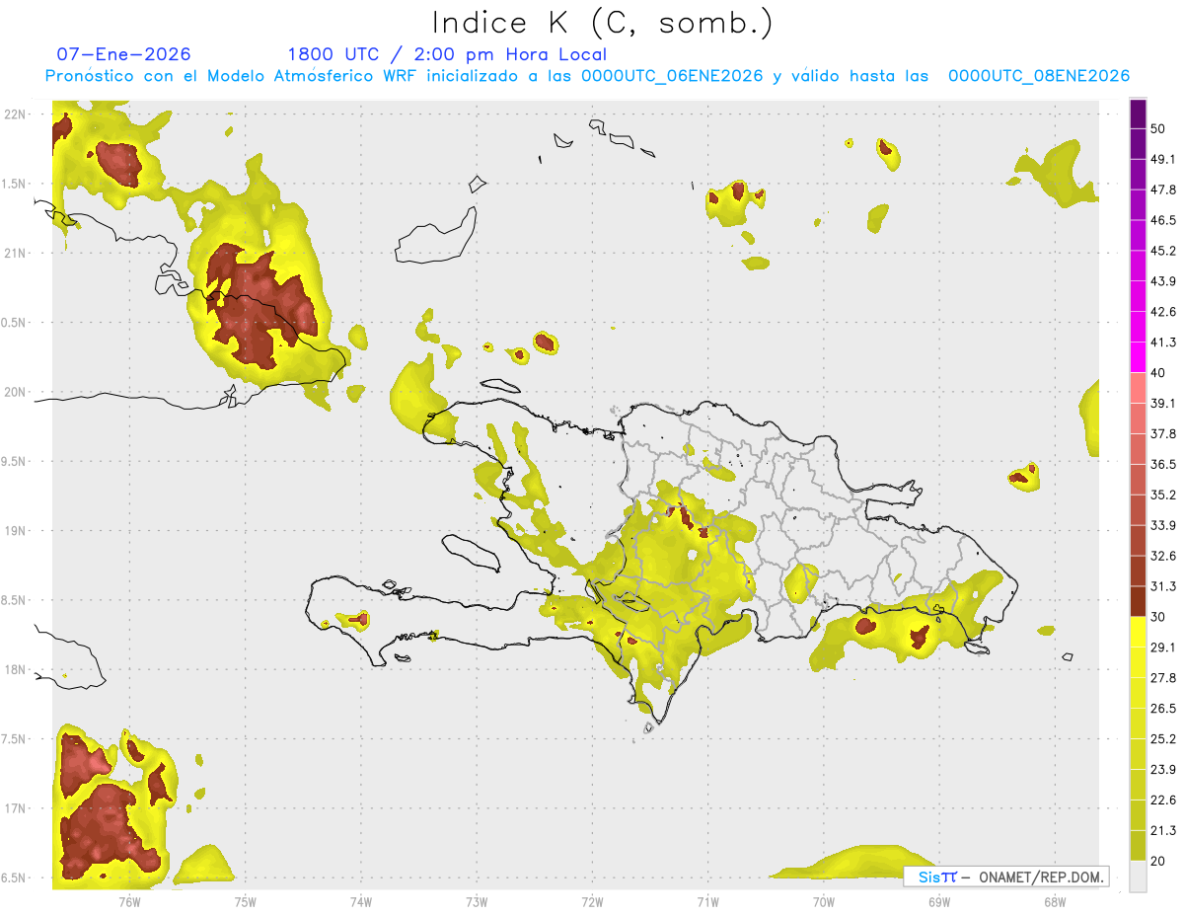
Task: Click the '20N' latitude axis label
Action: [15, 392]
